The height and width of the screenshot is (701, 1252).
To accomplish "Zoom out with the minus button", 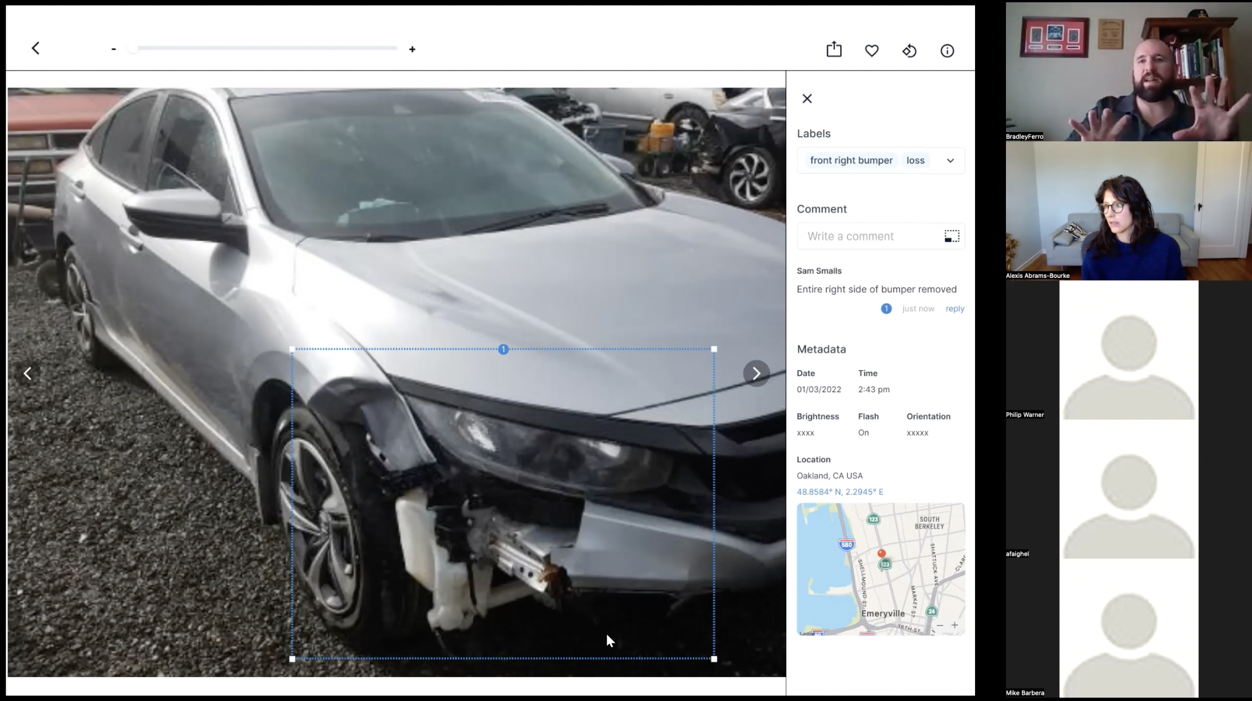I will (114, 49).
